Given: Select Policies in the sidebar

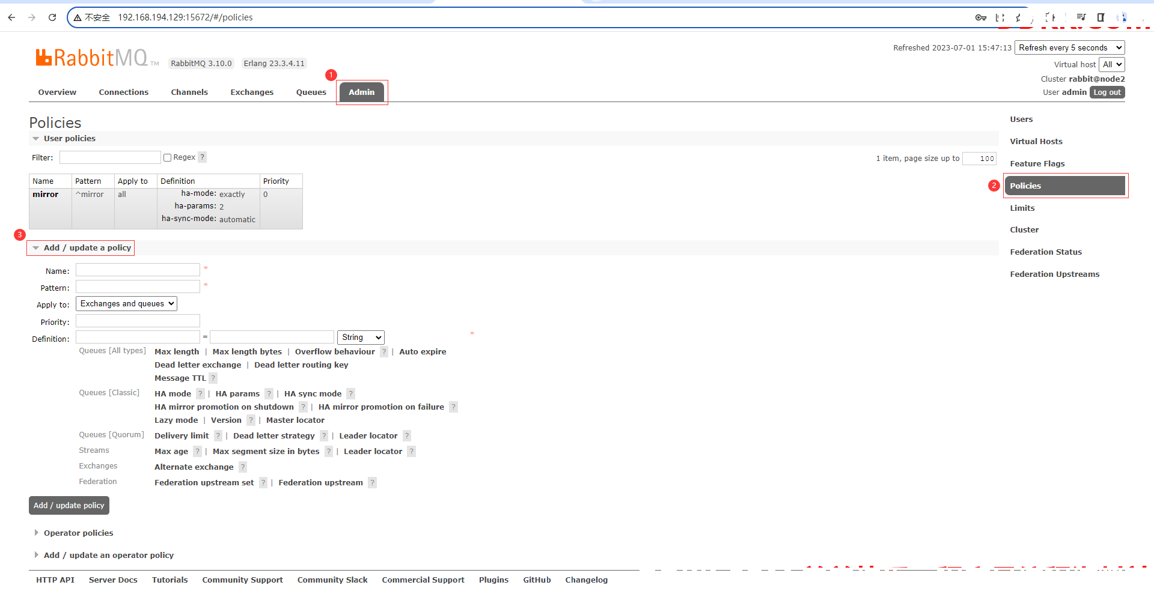Looking at the screenshot, I should pos(1064,186).
